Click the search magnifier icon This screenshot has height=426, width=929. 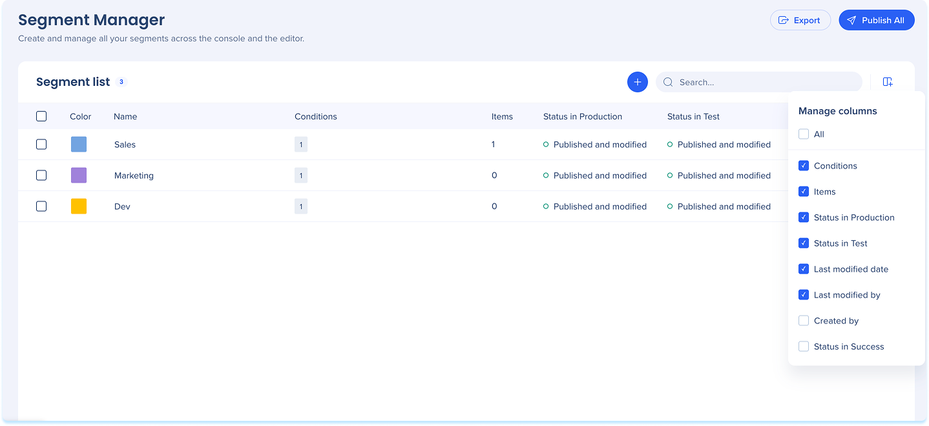click(668, 82)
